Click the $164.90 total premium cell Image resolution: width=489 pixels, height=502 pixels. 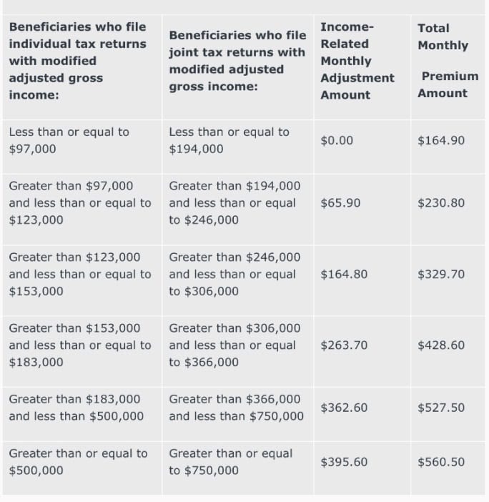pyautogui.click(x=441, y=140)
